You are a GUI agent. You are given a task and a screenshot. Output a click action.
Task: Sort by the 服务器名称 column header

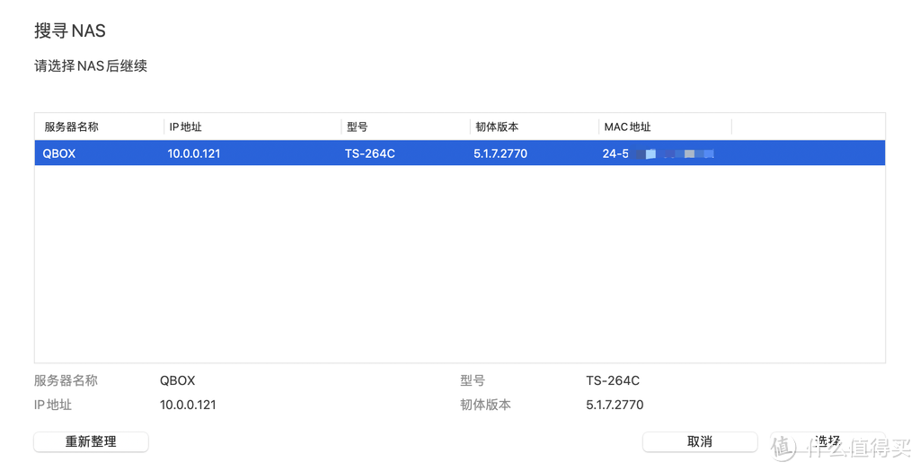72,127
